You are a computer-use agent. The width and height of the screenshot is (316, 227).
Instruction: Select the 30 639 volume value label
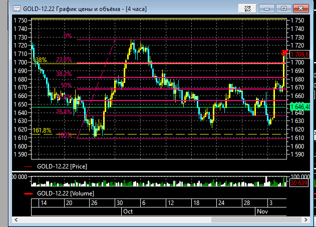pyautogui.click(x=299, y=183)
